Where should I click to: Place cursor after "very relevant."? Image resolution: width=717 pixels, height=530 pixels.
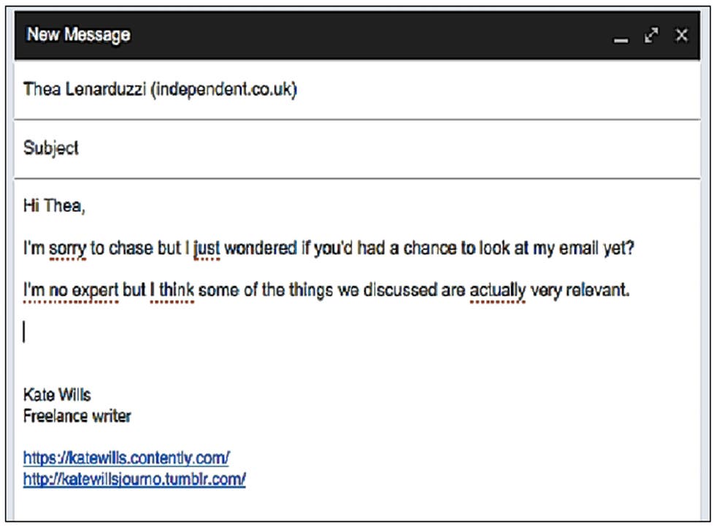[630, 291]
